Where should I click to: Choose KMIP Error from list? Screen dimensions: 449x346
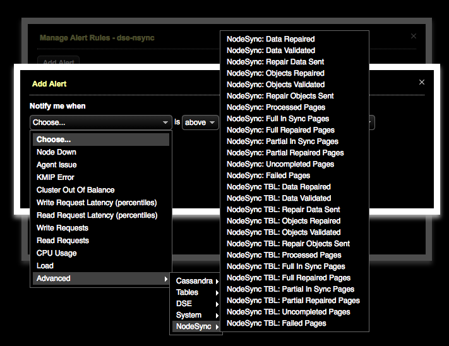coord(101,177)
